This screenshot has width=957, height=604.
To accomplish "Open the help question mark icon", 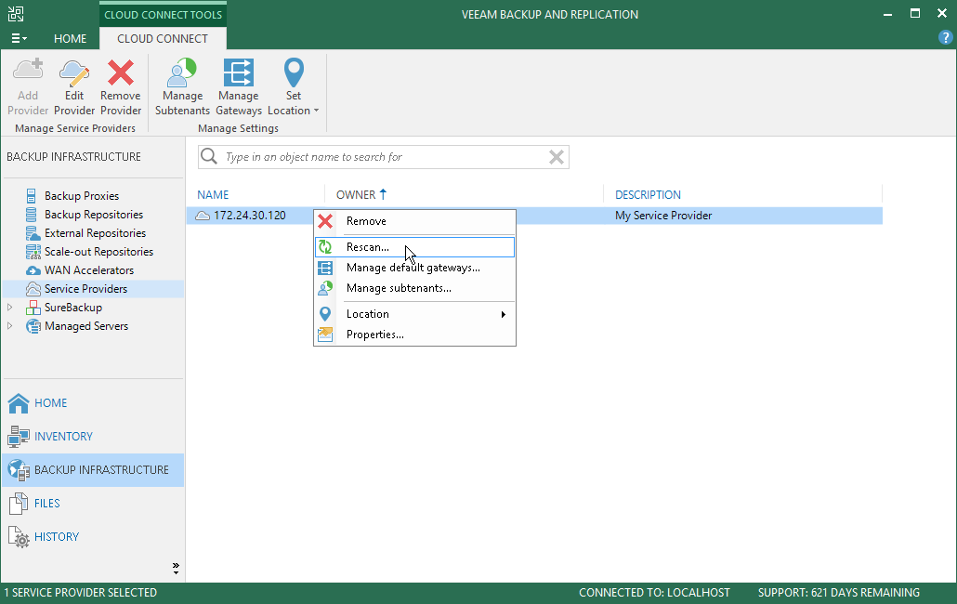I will pyautogui.click(x=945, y=38).
